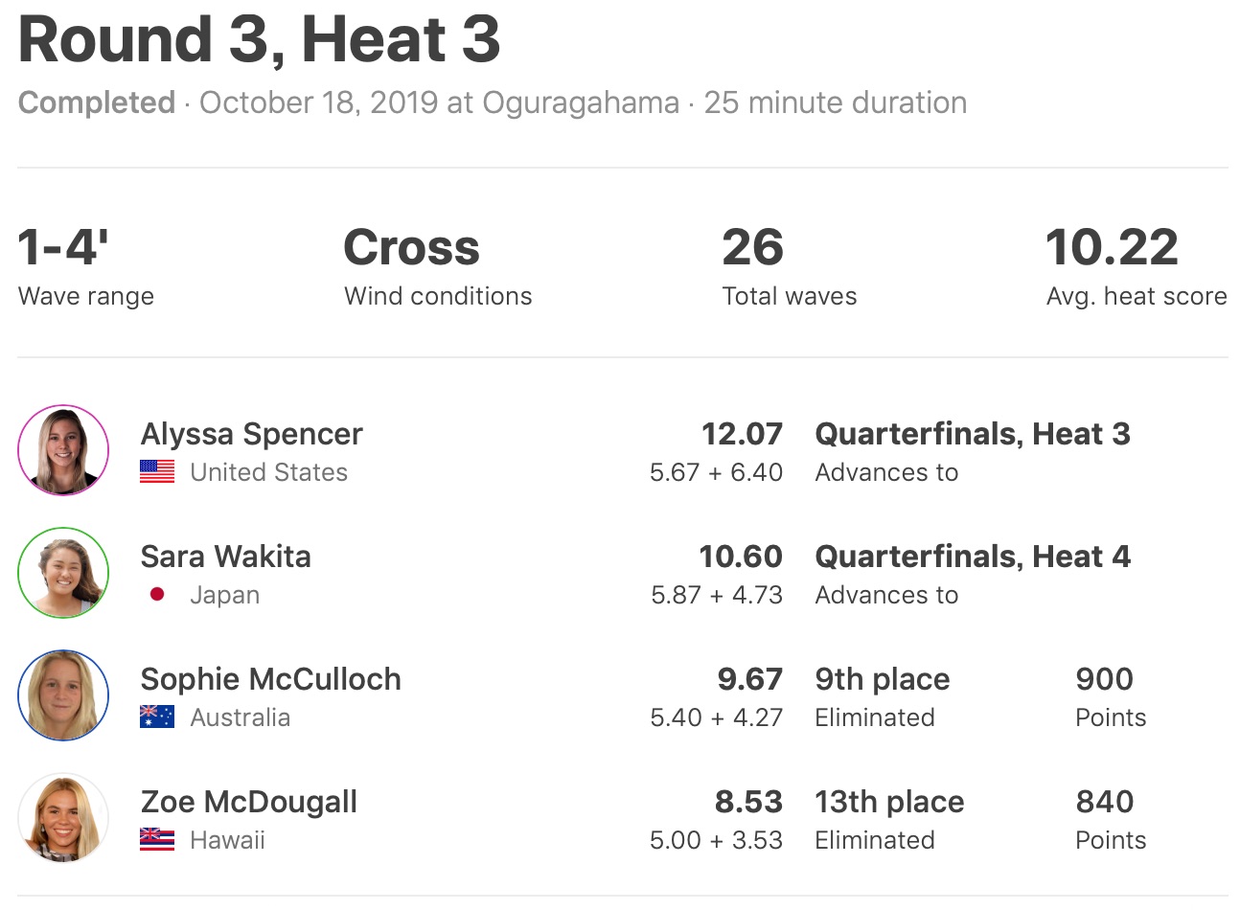Click Sara Wakita's profile photo
Viewport: 1240px width, 910px height.
[x=63, y=573]
